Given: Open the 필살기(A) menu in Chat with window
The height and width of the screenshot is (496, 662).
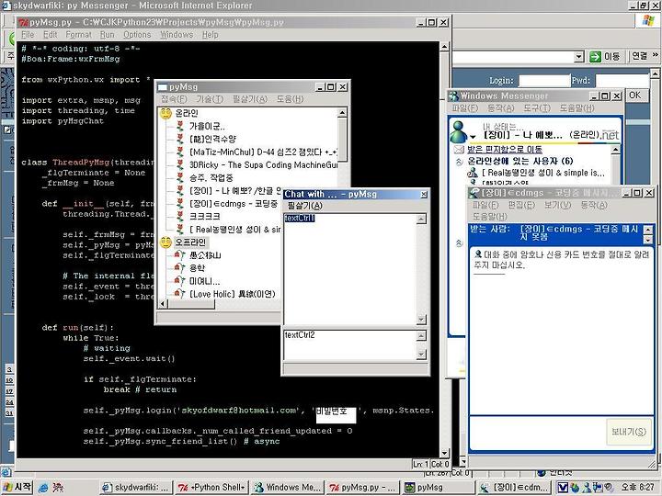Looking at the screenshot, I should [305, 206].
